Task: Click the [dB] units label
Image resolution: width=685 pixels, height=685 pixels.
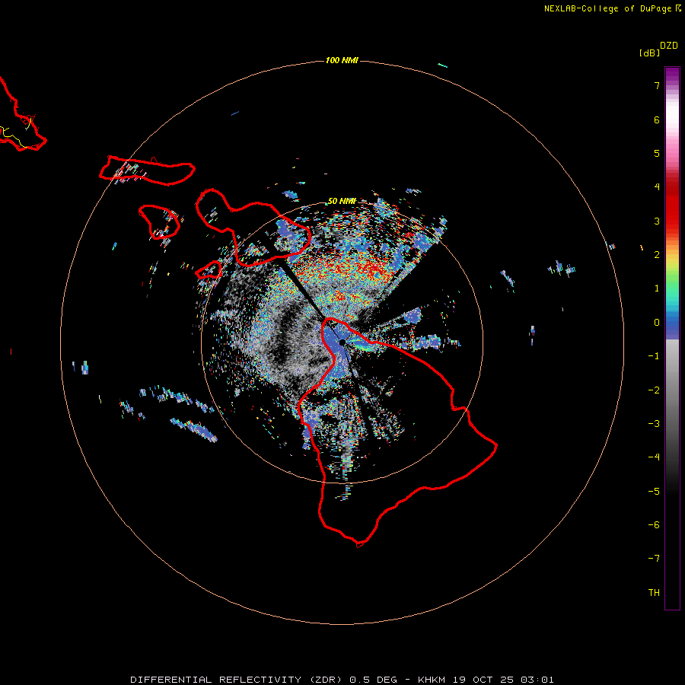Action: coord(650,53)
